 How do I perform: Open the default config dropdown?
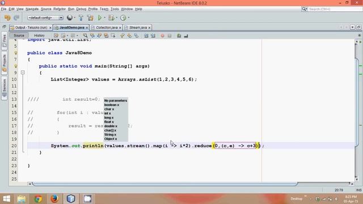45,18
